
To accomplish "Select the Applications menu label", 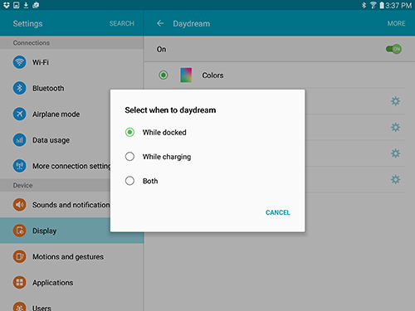I will click(53, 283).
